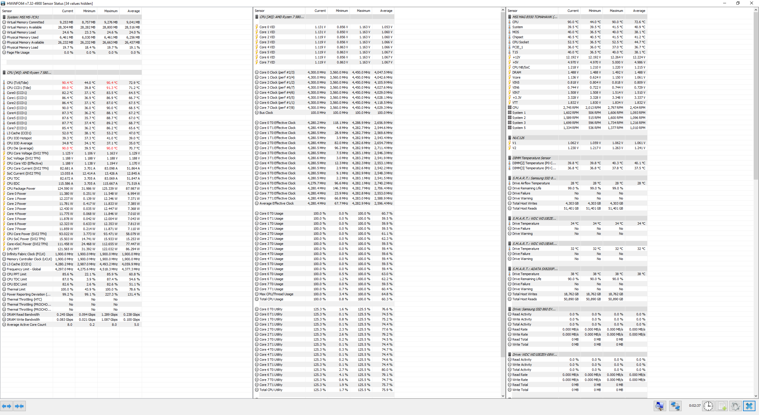This screenshot has height=415, width=759.
Task: Select the CPU (Tctl/Tdie) sensor row
Action: point(17,83)
